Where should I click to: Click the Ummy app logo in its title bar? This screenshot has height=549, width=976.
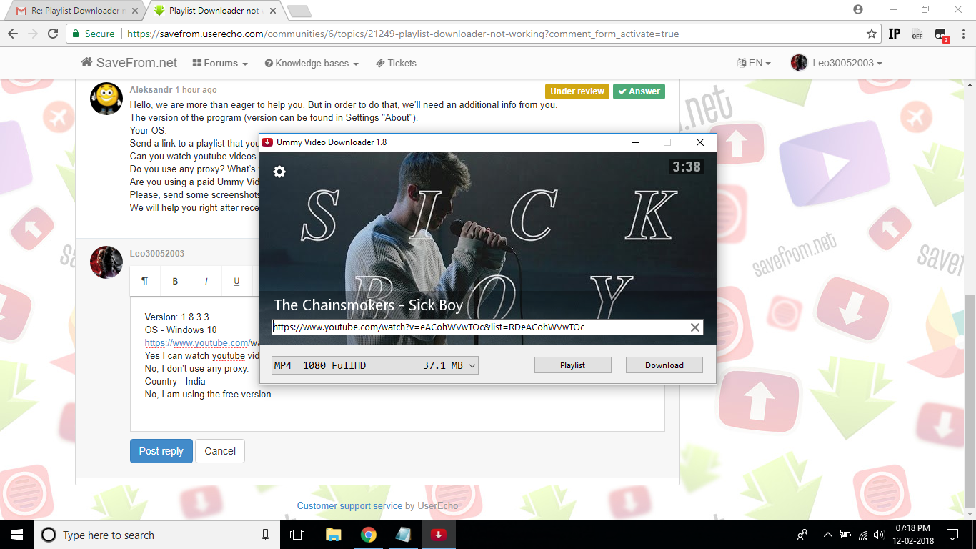point(267,142)
